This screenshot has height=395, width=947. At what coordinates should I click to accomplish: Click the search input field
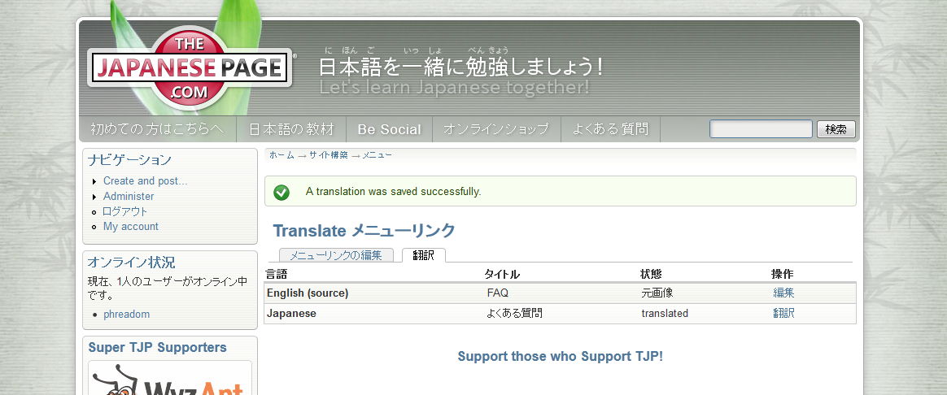click(x=761, y=129)
